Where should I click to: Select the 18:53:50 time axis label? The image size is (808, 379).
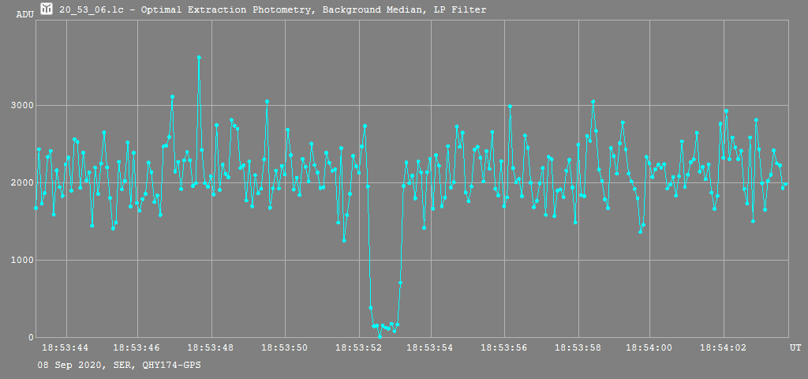click(284, 347)
